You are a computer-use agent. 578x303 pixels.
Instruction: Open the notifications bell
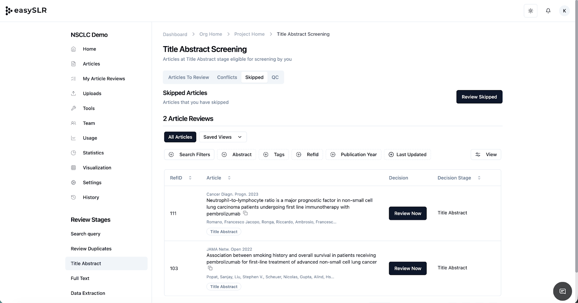[548, 11]
